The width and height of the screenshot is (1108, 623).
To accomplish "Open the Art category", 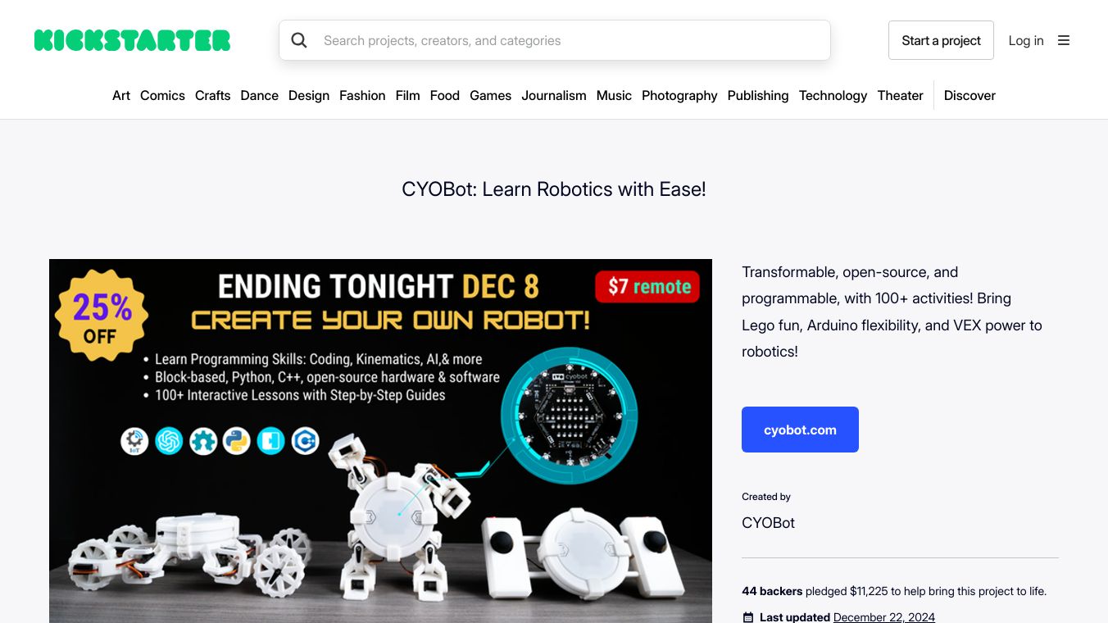I will tap(121, 95).
